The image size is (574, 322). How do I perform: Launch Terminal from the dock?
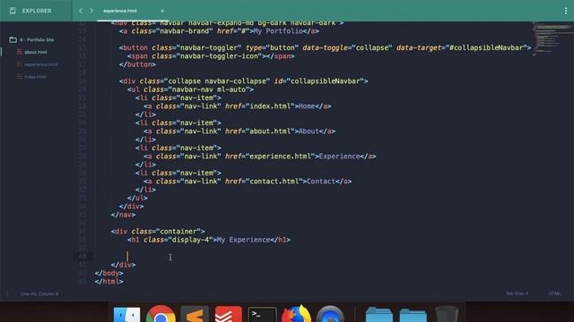coord(263,315)
